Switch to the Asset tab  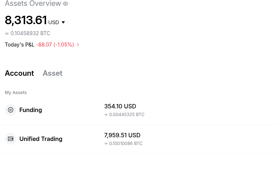pyautogui.click(x=53, y=73)
